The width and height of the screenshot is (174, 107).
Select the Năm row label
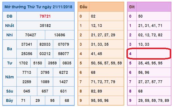coord(9,77)
